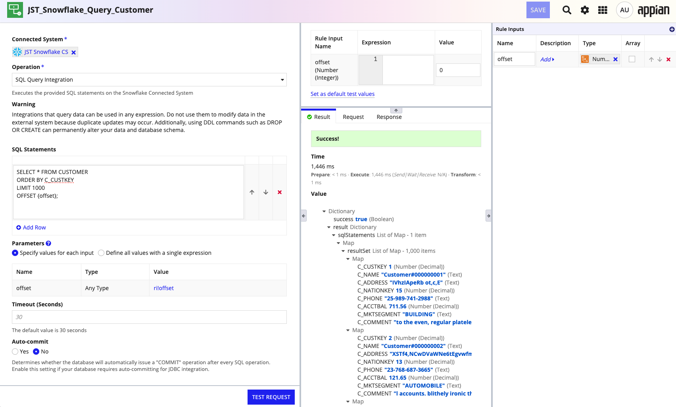The image size is (676, 407).
Task: Click the SAVE button
Action: (x=538, y=10)
